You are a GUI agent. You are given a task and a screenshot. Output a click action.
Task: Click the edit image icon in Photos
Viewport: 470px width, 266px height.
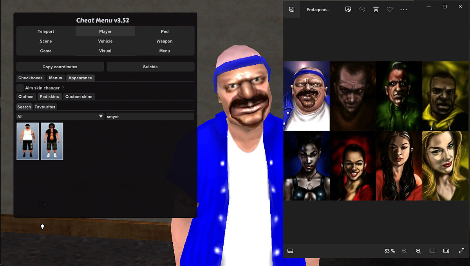348,9
